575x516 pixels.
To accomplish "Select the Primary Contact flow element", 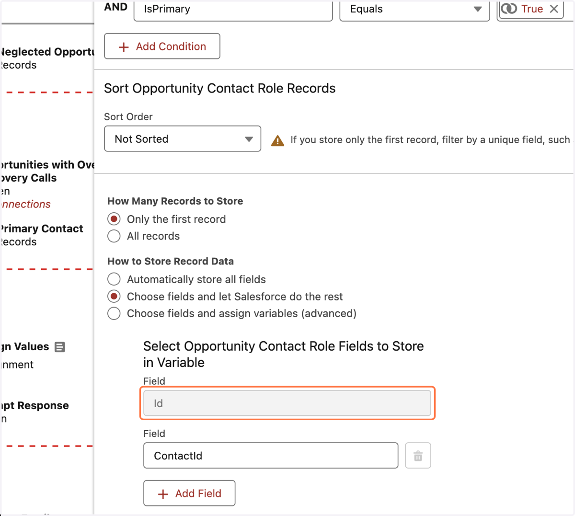I will 41,235.
